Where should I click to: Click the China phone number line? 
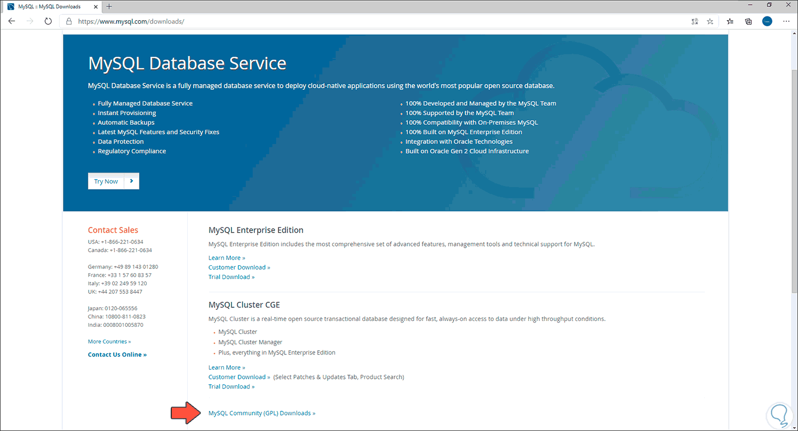point(115,317)
